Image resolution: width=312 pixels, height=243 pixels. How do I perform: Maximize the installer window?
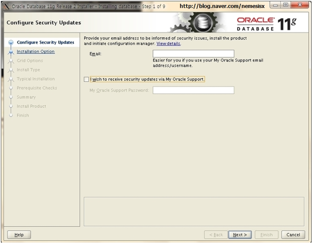coord(286,5)
